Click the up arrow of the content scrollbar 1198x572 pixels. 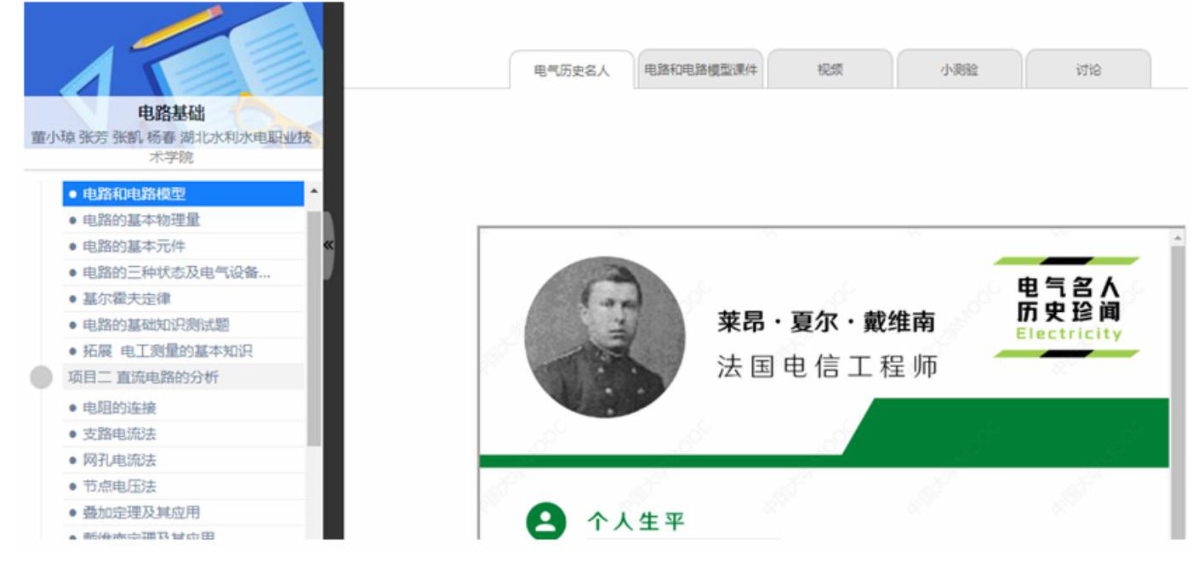pos(1178,236)
